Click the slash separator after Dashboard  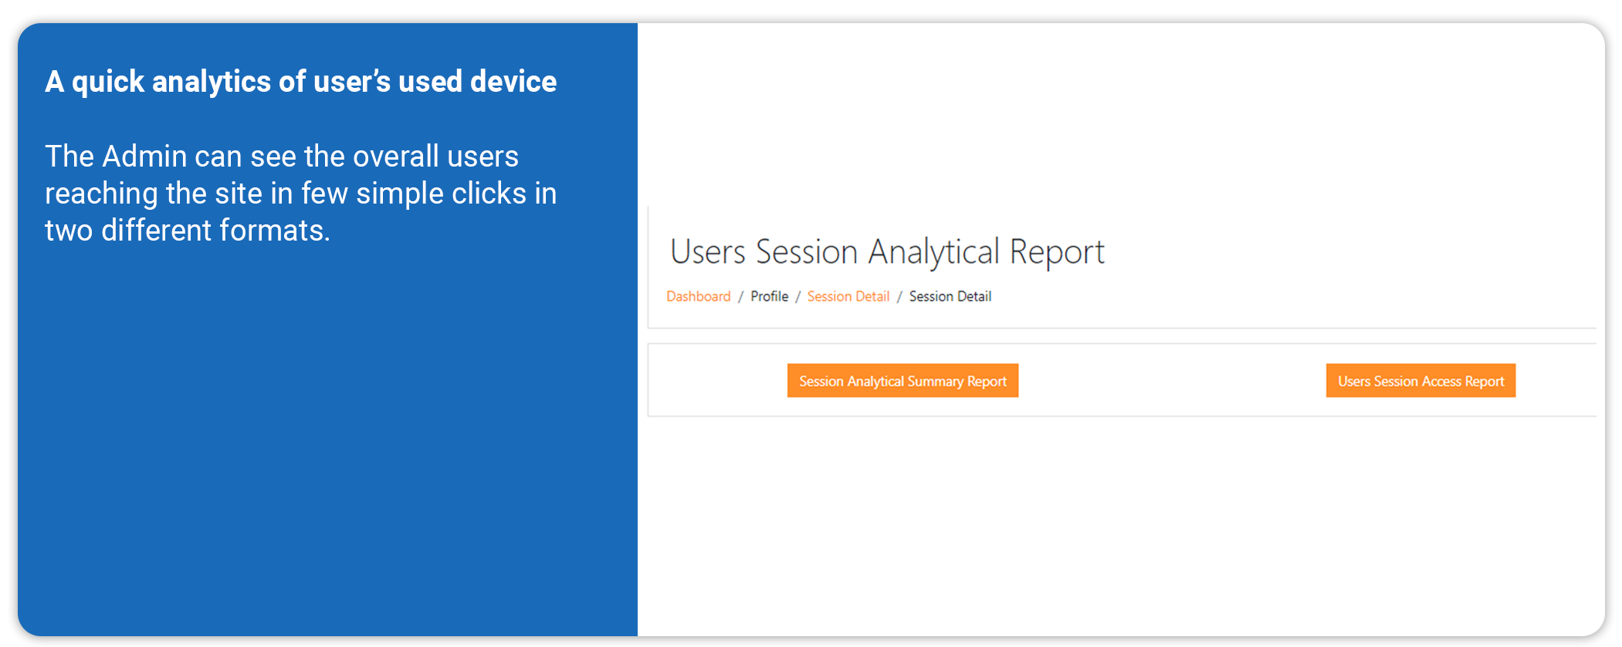pyautogui.click(x=740, y=297)
